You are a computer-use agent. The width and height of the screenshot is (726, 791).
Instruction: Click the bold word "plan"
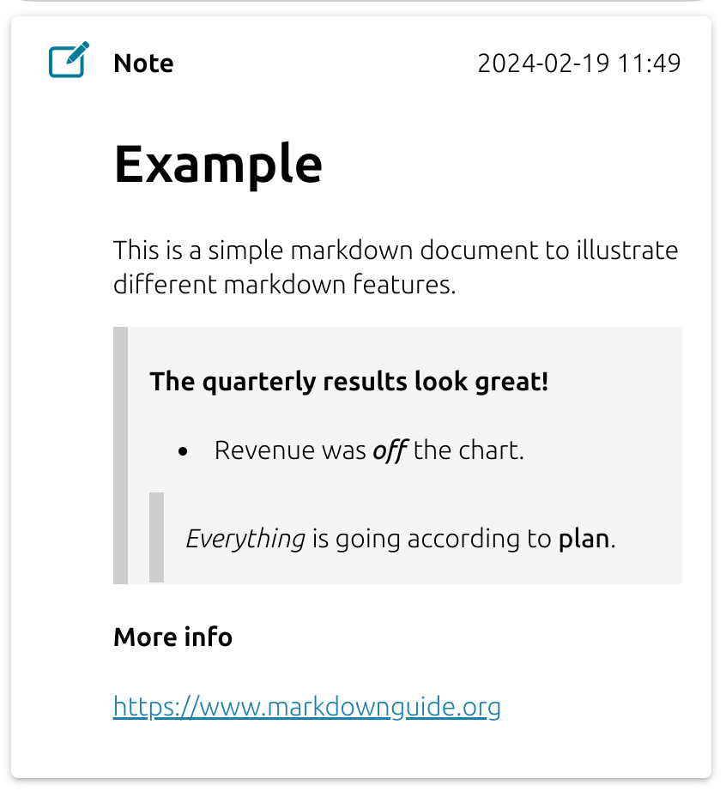[584, 539]
